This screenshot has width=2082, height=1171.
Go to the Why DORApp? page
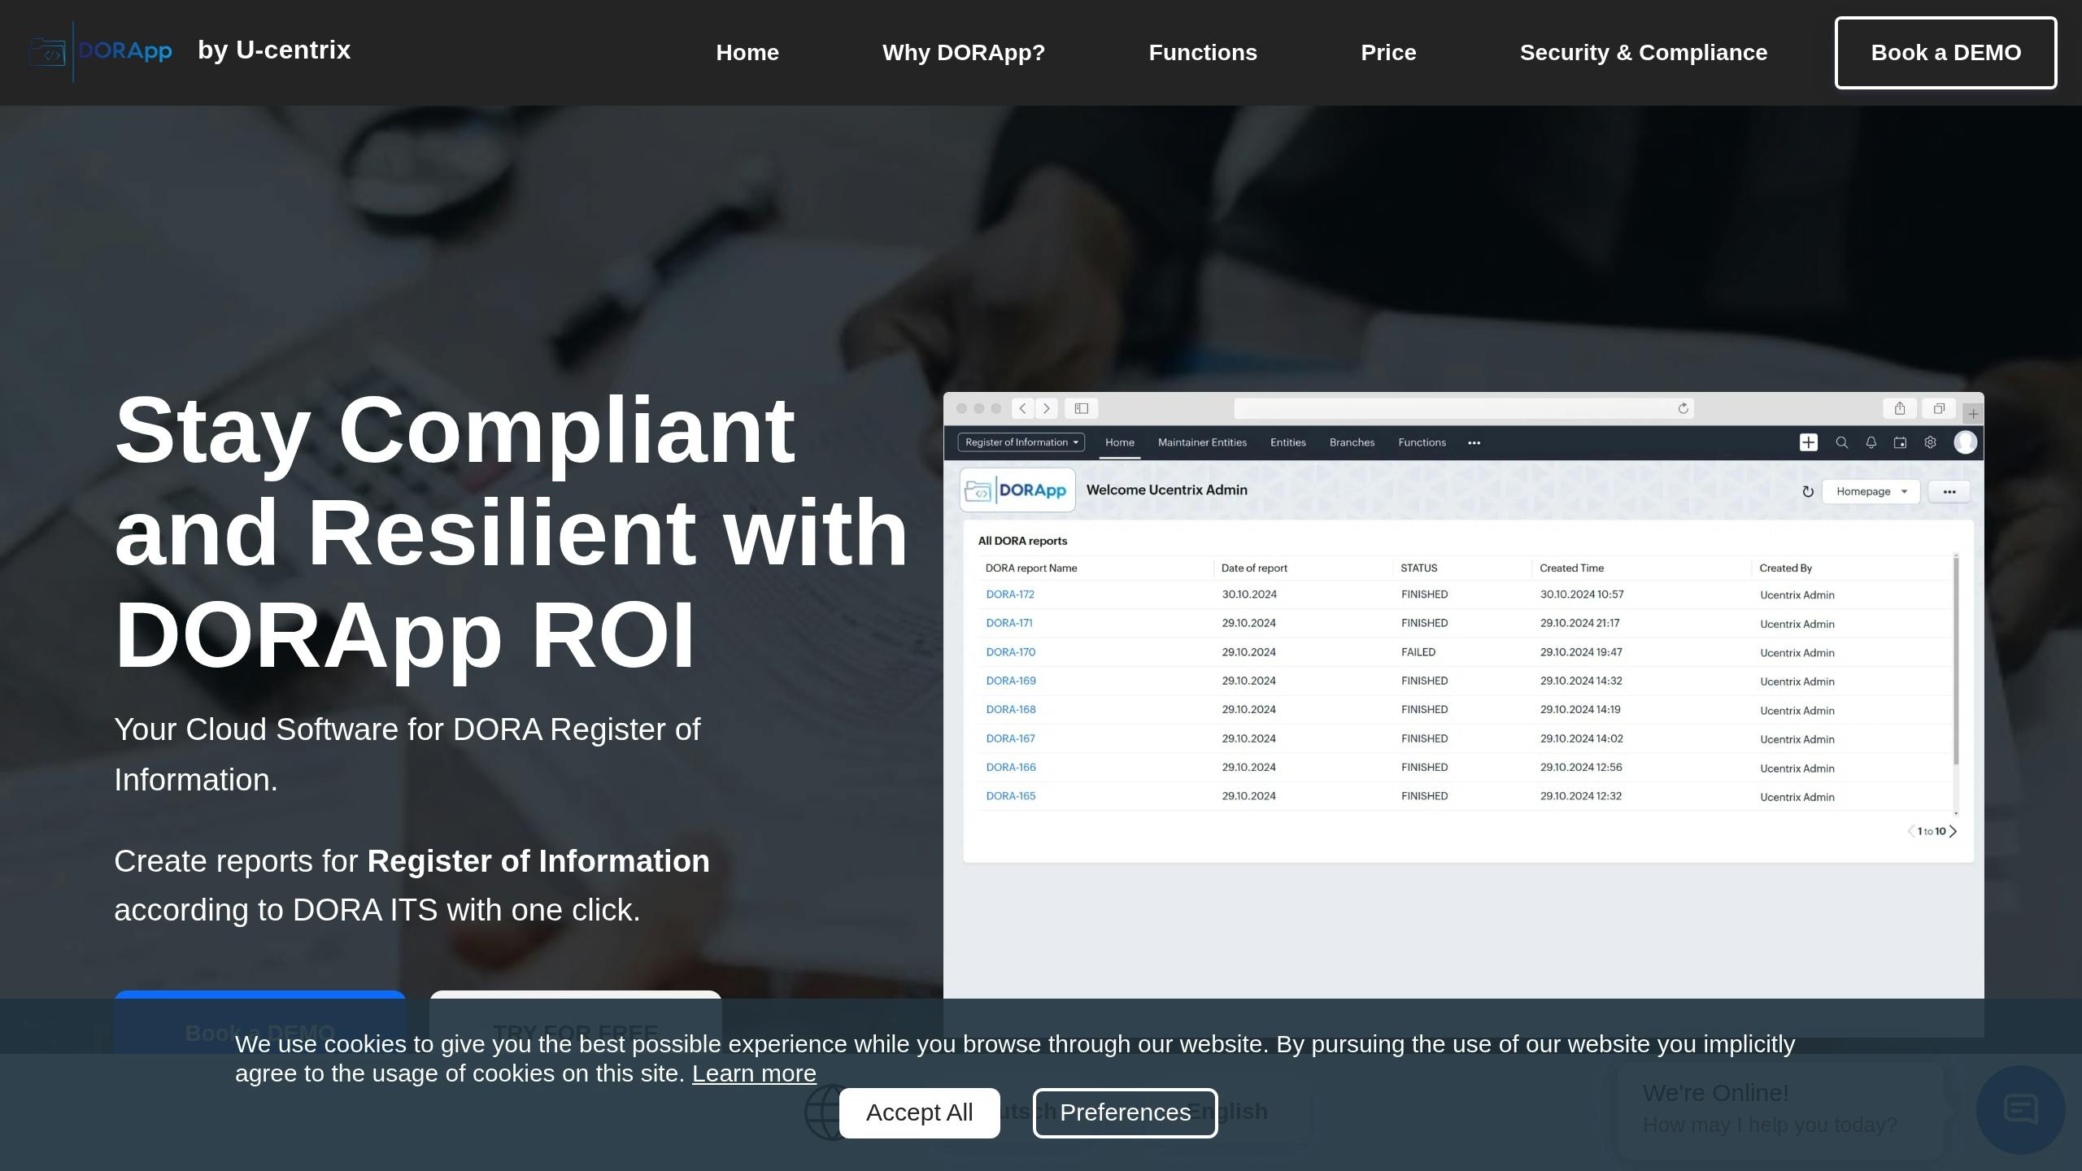tap(964, 53)
